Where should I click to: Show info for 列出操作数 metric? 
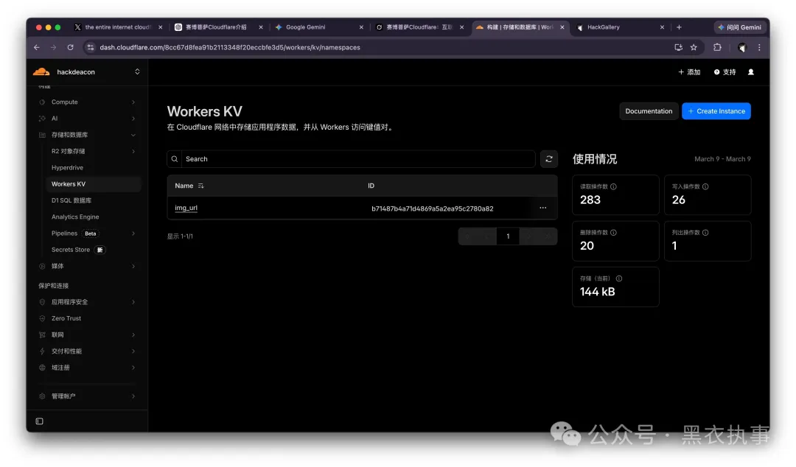pyautogui.click(x=705, y=233)
